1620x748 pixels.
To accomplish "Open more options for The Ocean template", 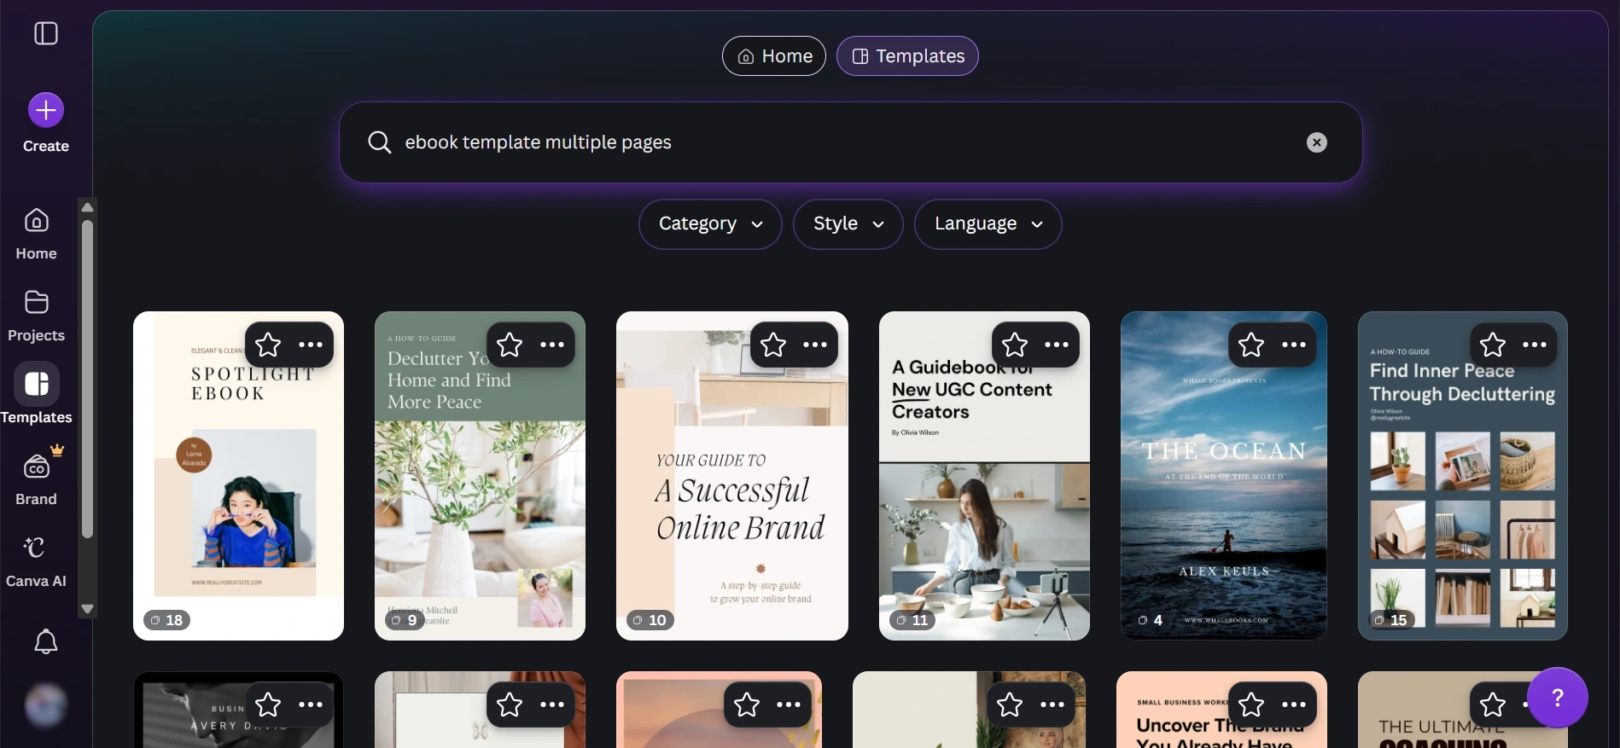I will coord(1294,345).
